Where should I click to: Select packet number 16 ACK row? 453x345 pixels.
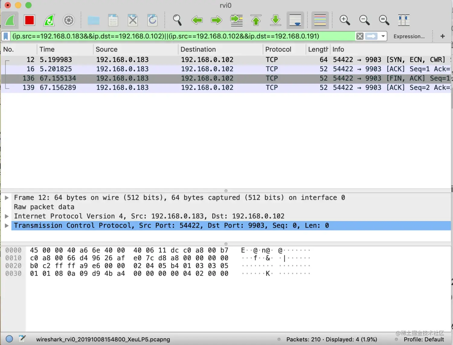click(x=226, y=69)
